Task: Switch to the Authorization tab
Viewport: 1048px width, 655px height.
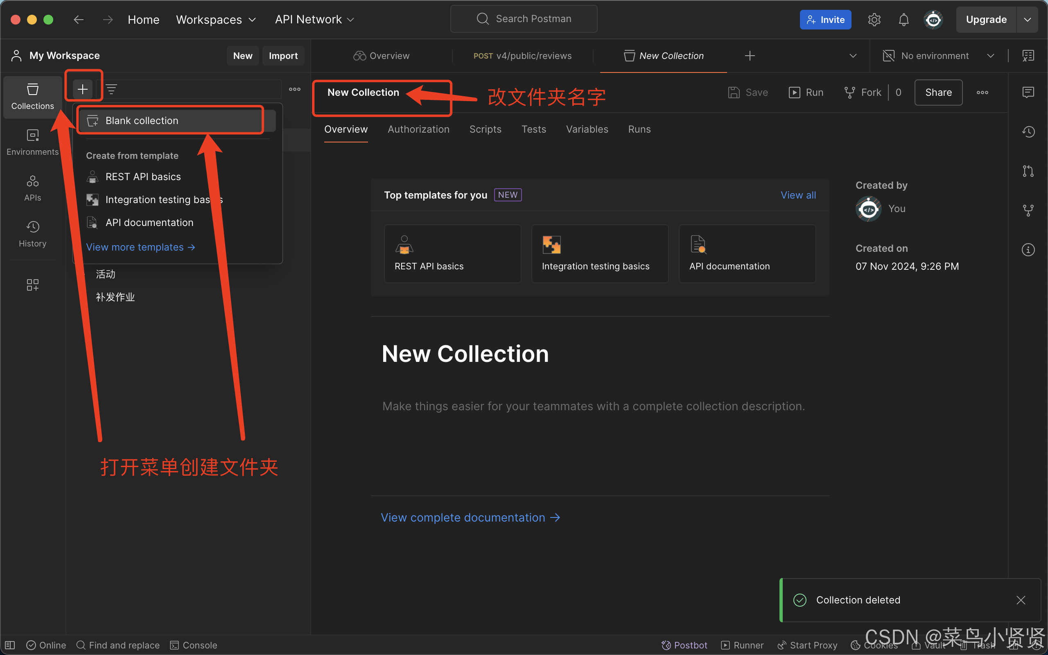Action: click(419, 129)
